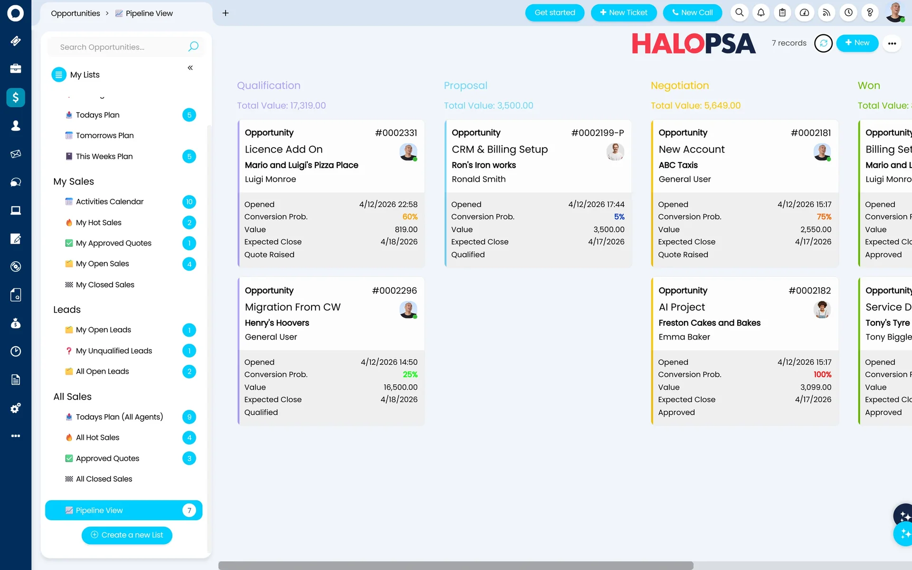Refresh the pipeline records list
The image size is (912, 570).
pos(823,43)
